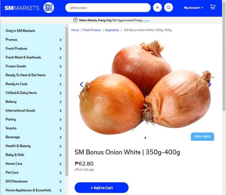Expand the Snacks chevron
The height and width of the screenshot is (195, 226).
(61, 129)
